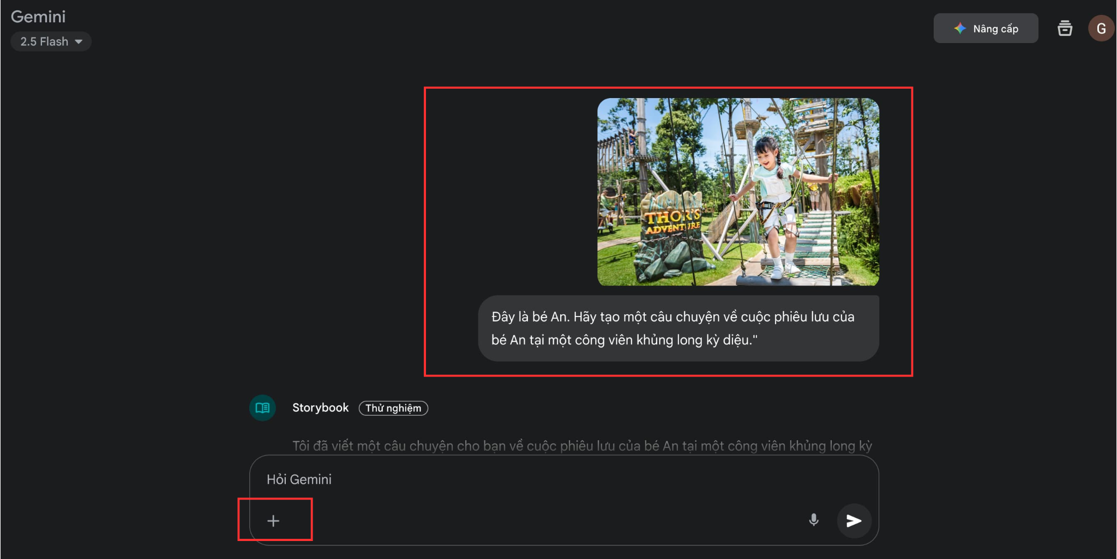Click the Nâng cấp upgrade button
Image resolution: width=1117 pixels, height=559 pixels.
986,28
